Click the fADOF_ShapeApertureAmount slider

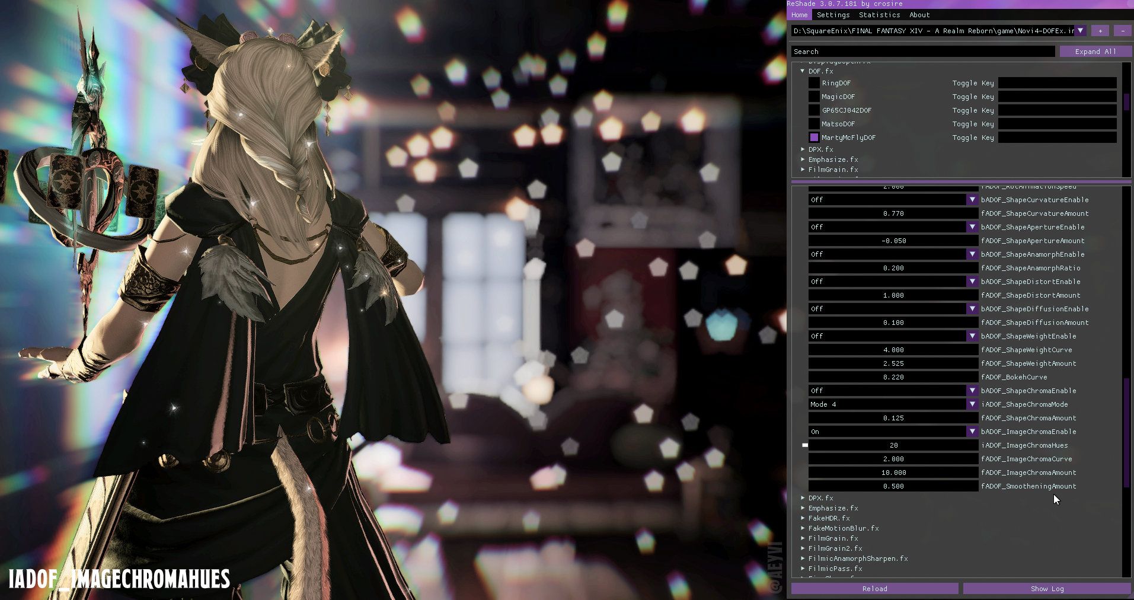click(893, 241)
